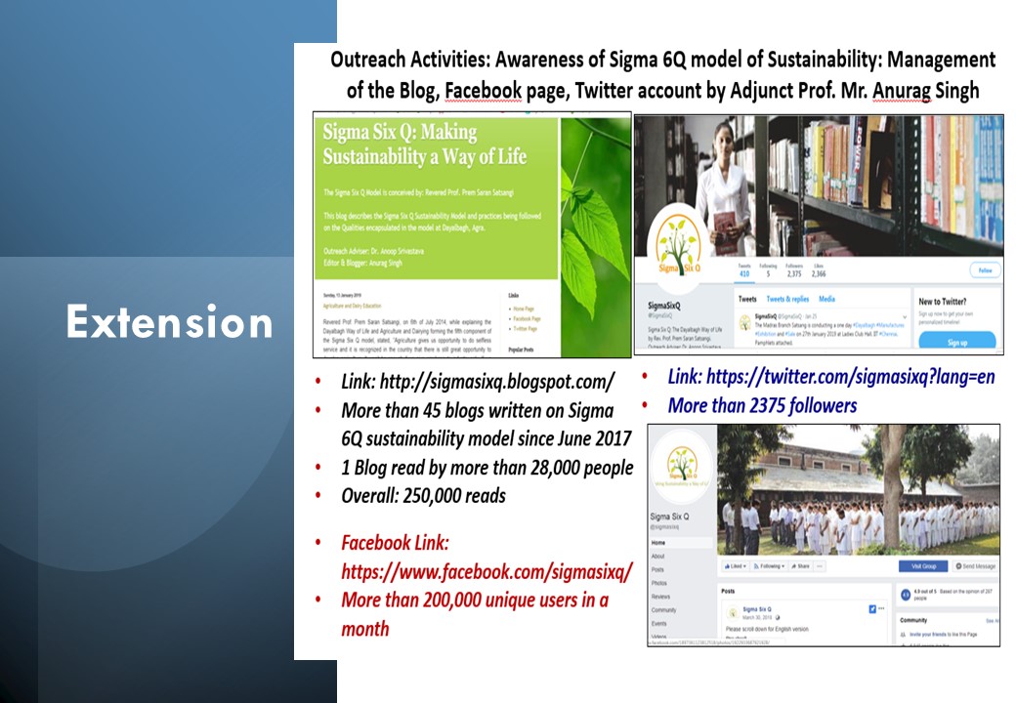Click the facebook.com/sigmasixq link text

(487, 571)
